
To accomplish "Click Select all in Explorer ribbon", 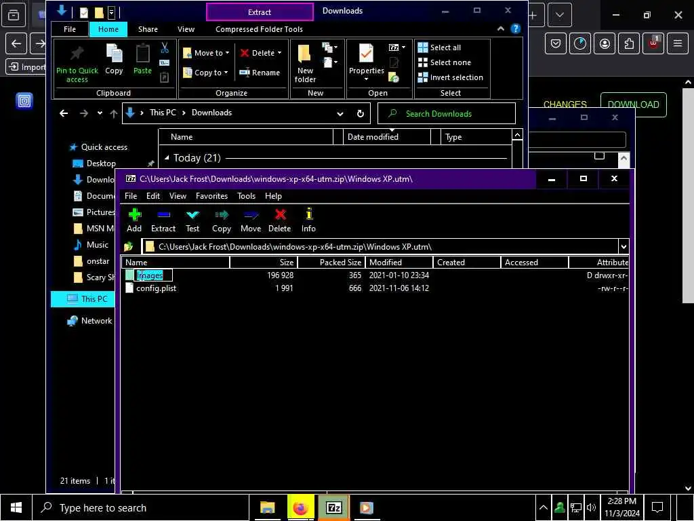I will coord(439,47).
